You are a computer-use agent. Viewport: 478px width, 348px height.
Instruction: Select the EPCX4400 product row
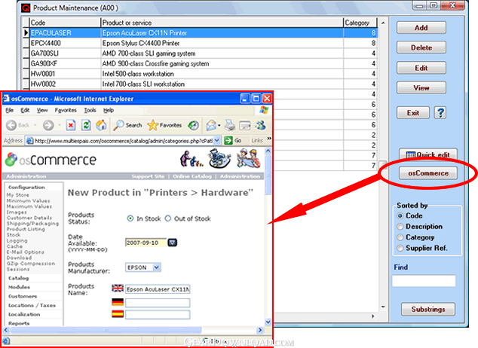[201, 43]
